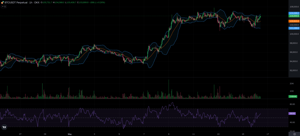Open the TradingView logo in bottom-left corner

point(4,127)
